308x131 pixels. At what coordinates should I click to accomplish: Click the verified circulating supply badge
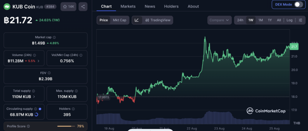click(x=40, y=109)
